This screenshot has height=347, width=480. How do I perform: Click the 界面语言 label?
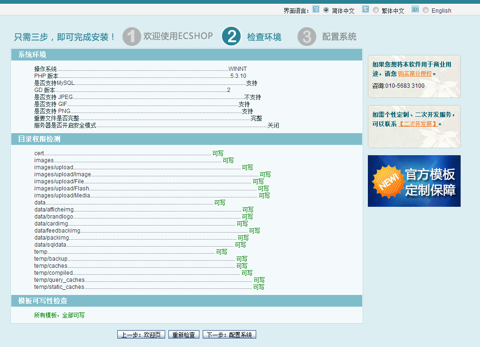[296, 11]
